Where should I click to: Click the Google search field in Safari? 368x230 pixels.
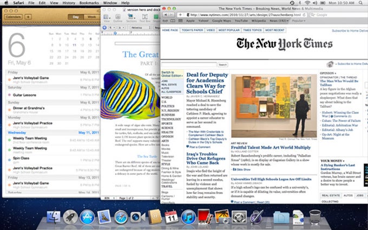(x=338, y=15)
